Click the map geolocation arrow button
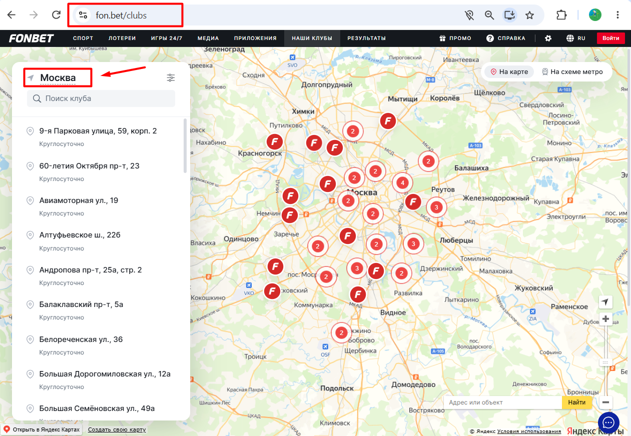 click(605, 302)
